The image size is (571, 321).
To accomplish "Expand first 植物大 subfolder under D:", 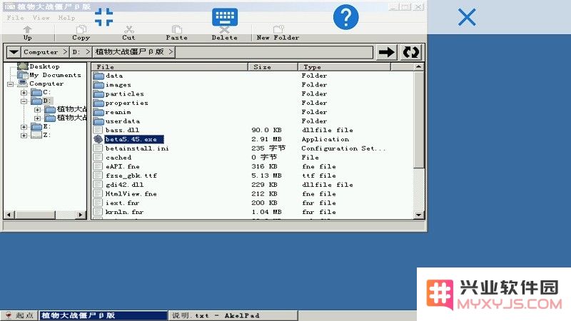I will [37, 110].
